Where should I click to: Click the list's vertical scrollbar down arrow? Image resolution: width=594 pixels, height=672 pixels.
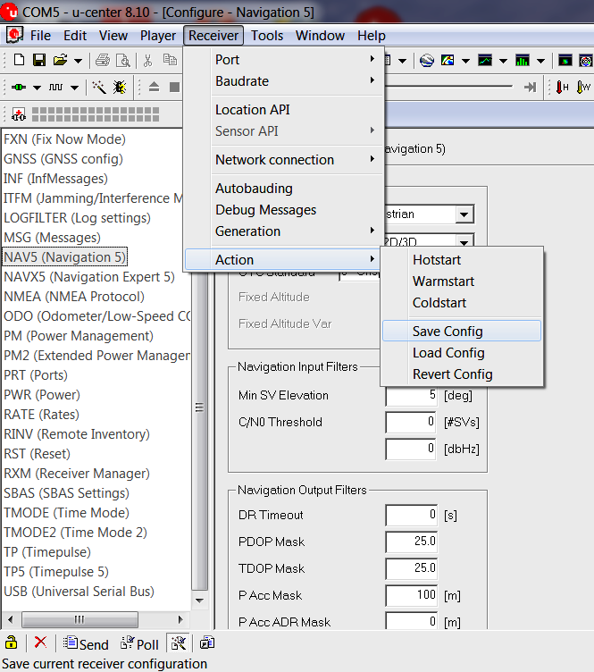click(199, 601)
